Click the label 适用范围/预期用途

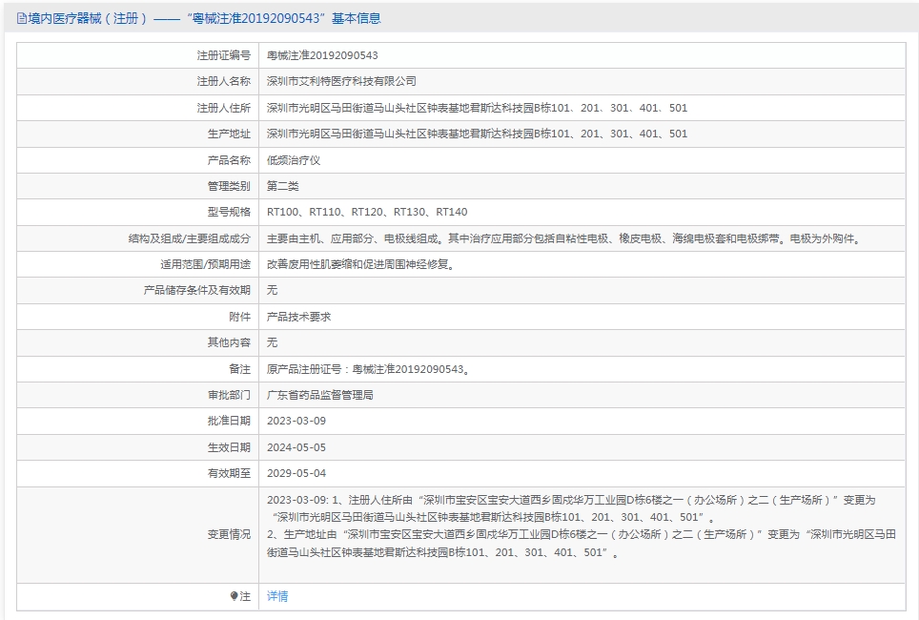click(x=205, y=264)
